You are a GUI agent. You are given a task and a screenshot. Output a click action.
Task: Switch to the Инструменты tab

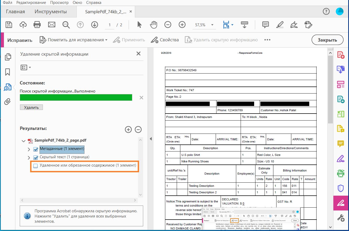point(51,12)
